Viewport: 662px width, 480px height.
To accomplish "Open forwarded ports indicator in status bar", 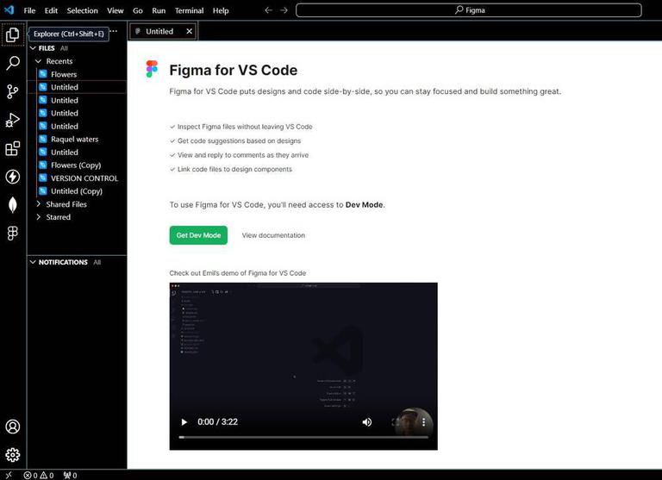I will pos(70,476).
